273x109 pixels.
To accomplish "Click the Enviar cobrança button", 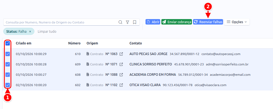I will pos(177,22).
